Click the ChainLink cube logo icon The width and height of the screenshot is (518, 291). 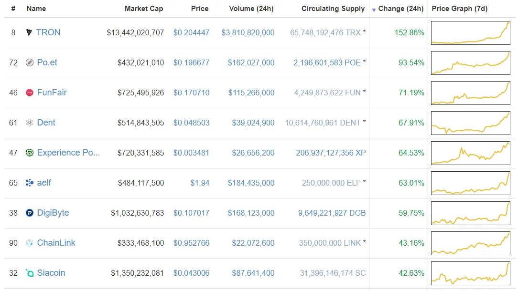pos(30,243)
